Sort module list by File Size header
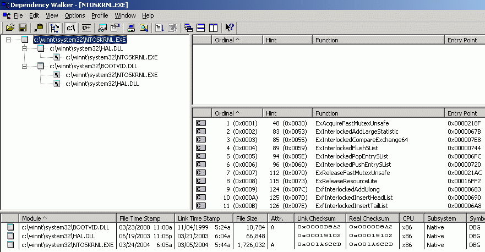 (250, 218)
